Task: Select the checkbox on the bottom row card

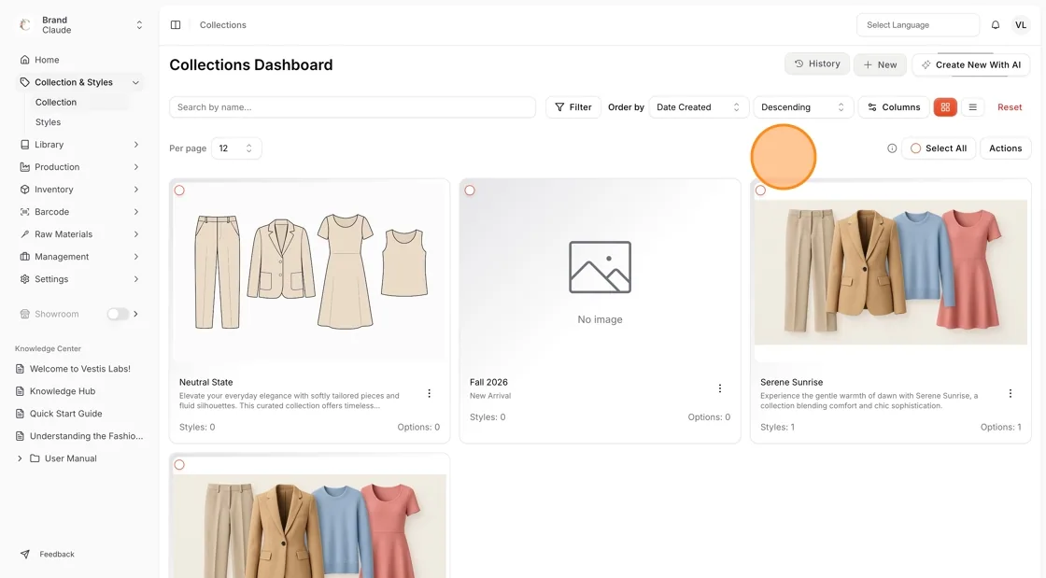Action: (179, 465)
